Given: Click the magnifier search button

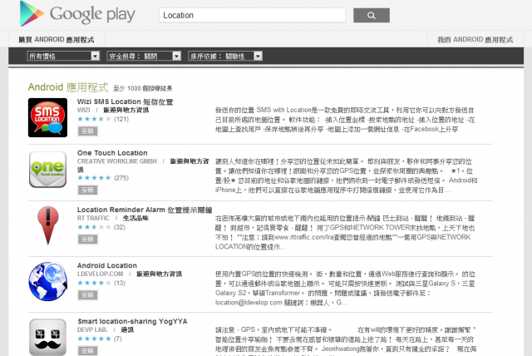Looking at the screenshot, I should click(x=372, y=15).
